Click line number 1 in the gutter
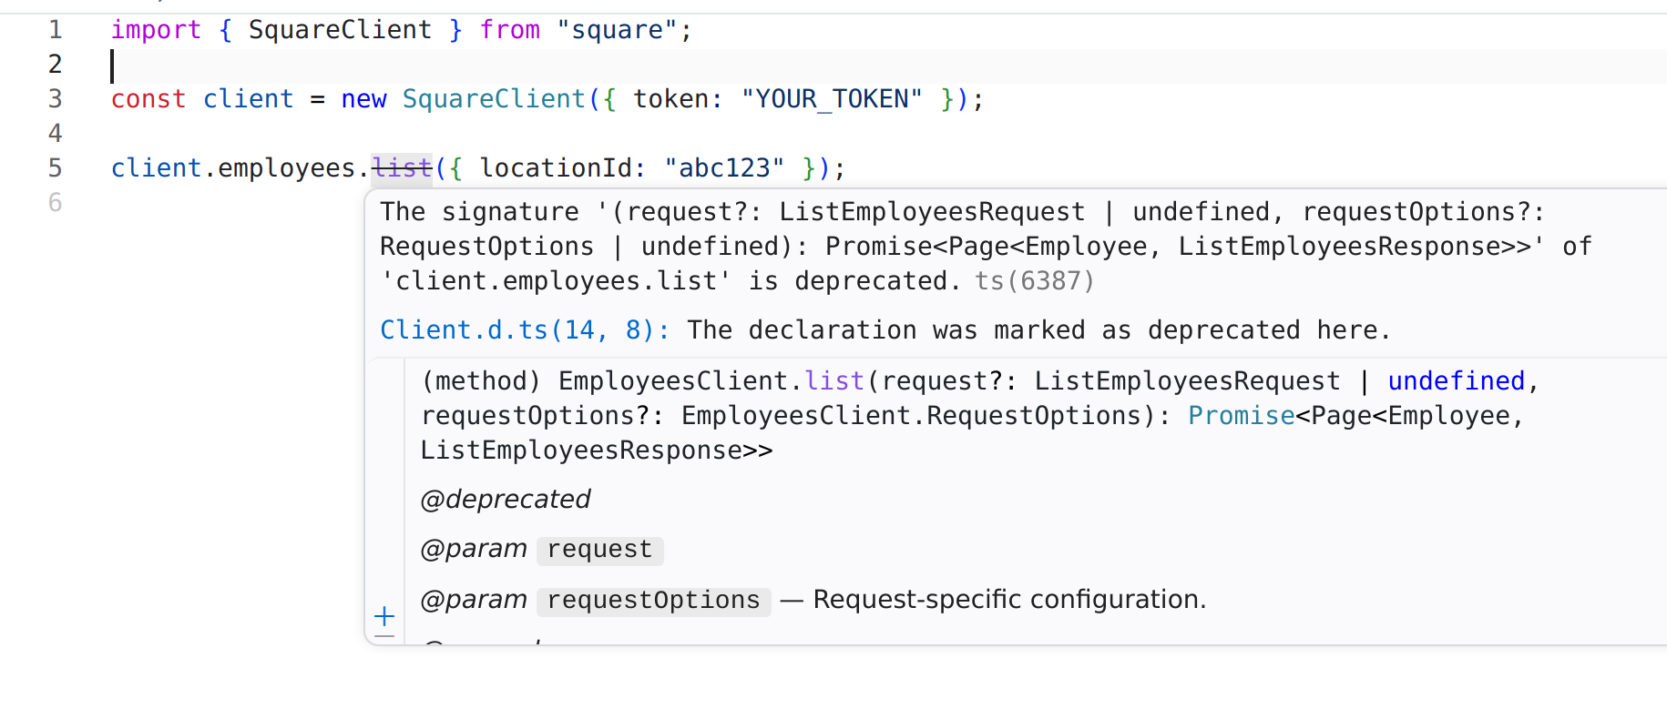This screenshot has height=719, width=1667. [56, 30]
